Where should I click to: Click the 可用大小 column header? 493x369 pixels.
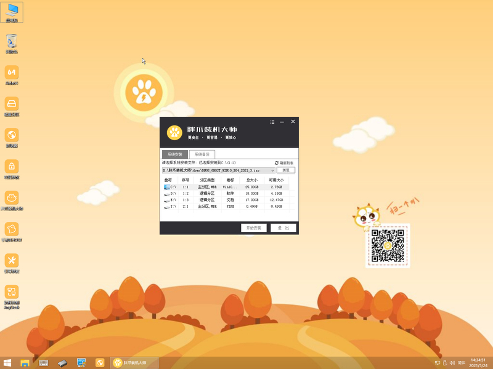click(276, 180)
